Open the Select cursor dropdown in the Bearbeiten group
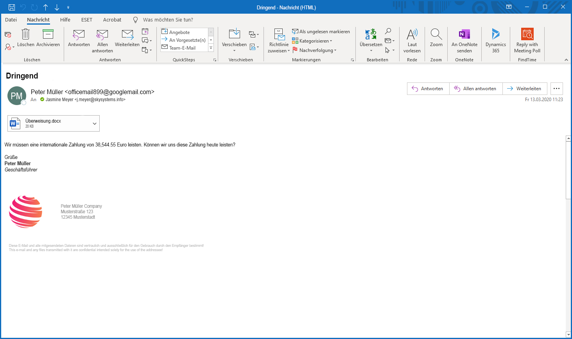Screen dimensions: 572x339 tap(389, 50)
